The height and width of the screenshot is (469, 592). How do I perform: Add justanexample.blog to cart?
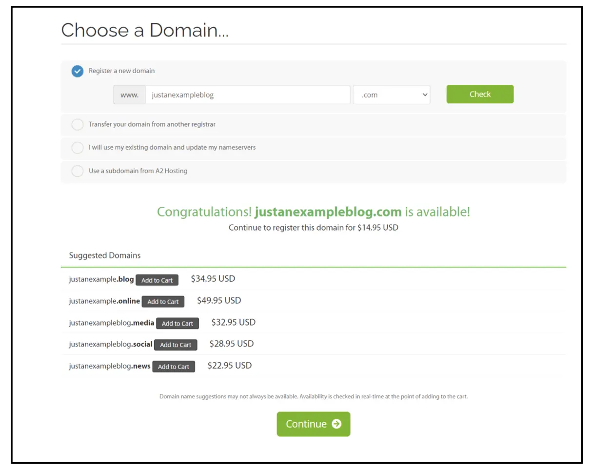pos(157,280)
